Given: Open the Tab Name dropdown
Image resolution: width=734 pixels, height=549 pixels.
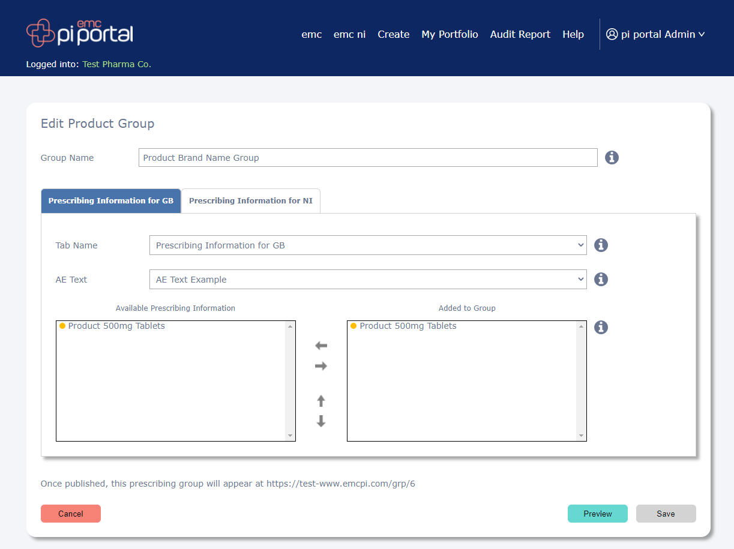Looking at the screenshot, I should (x=368, y=245).
